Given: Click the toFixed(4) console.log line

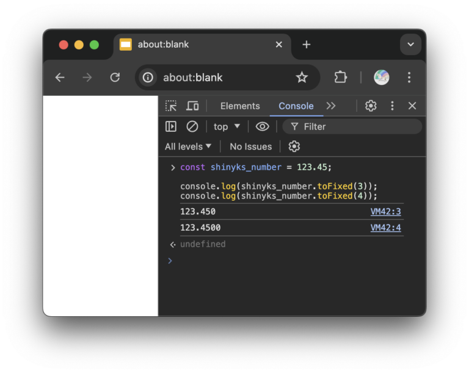Looking at the screenshot, I should (x=278, y=195).
